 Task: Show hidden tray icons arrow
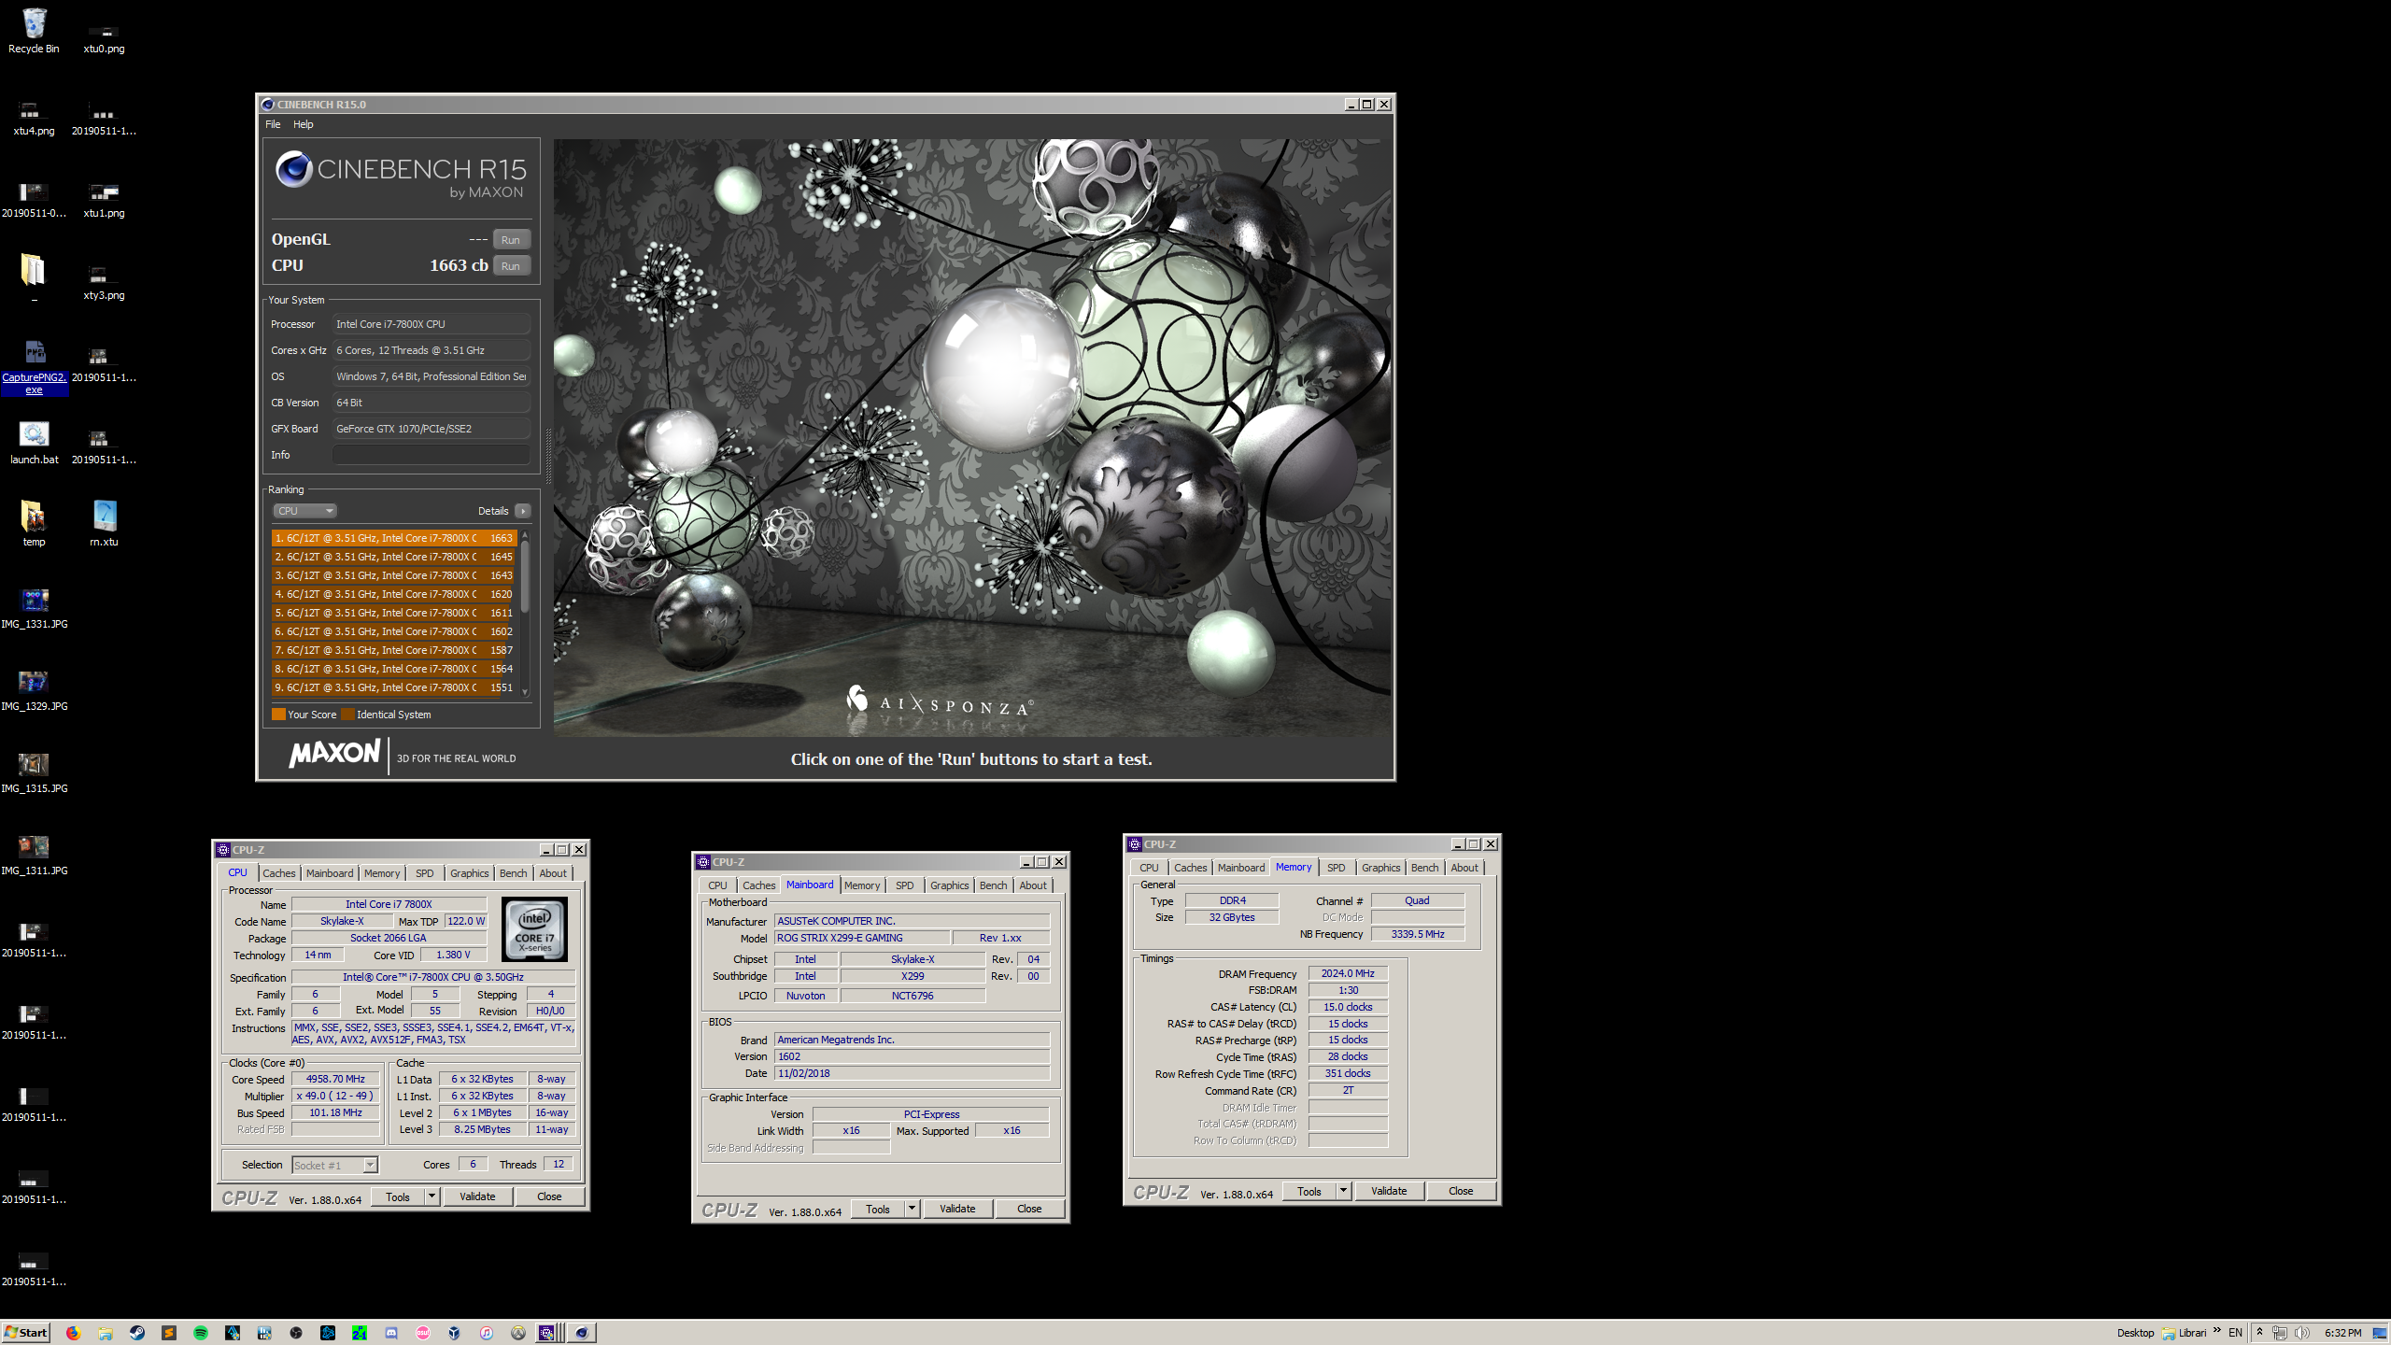[x=2259, y=1332]
